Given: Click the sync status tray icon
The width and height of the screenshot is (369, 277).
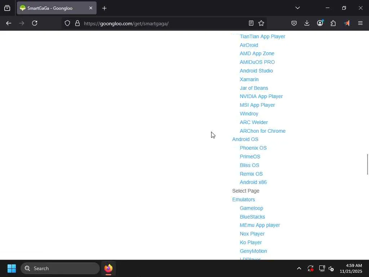Looking at the screenshot, I should coord(311,268).
